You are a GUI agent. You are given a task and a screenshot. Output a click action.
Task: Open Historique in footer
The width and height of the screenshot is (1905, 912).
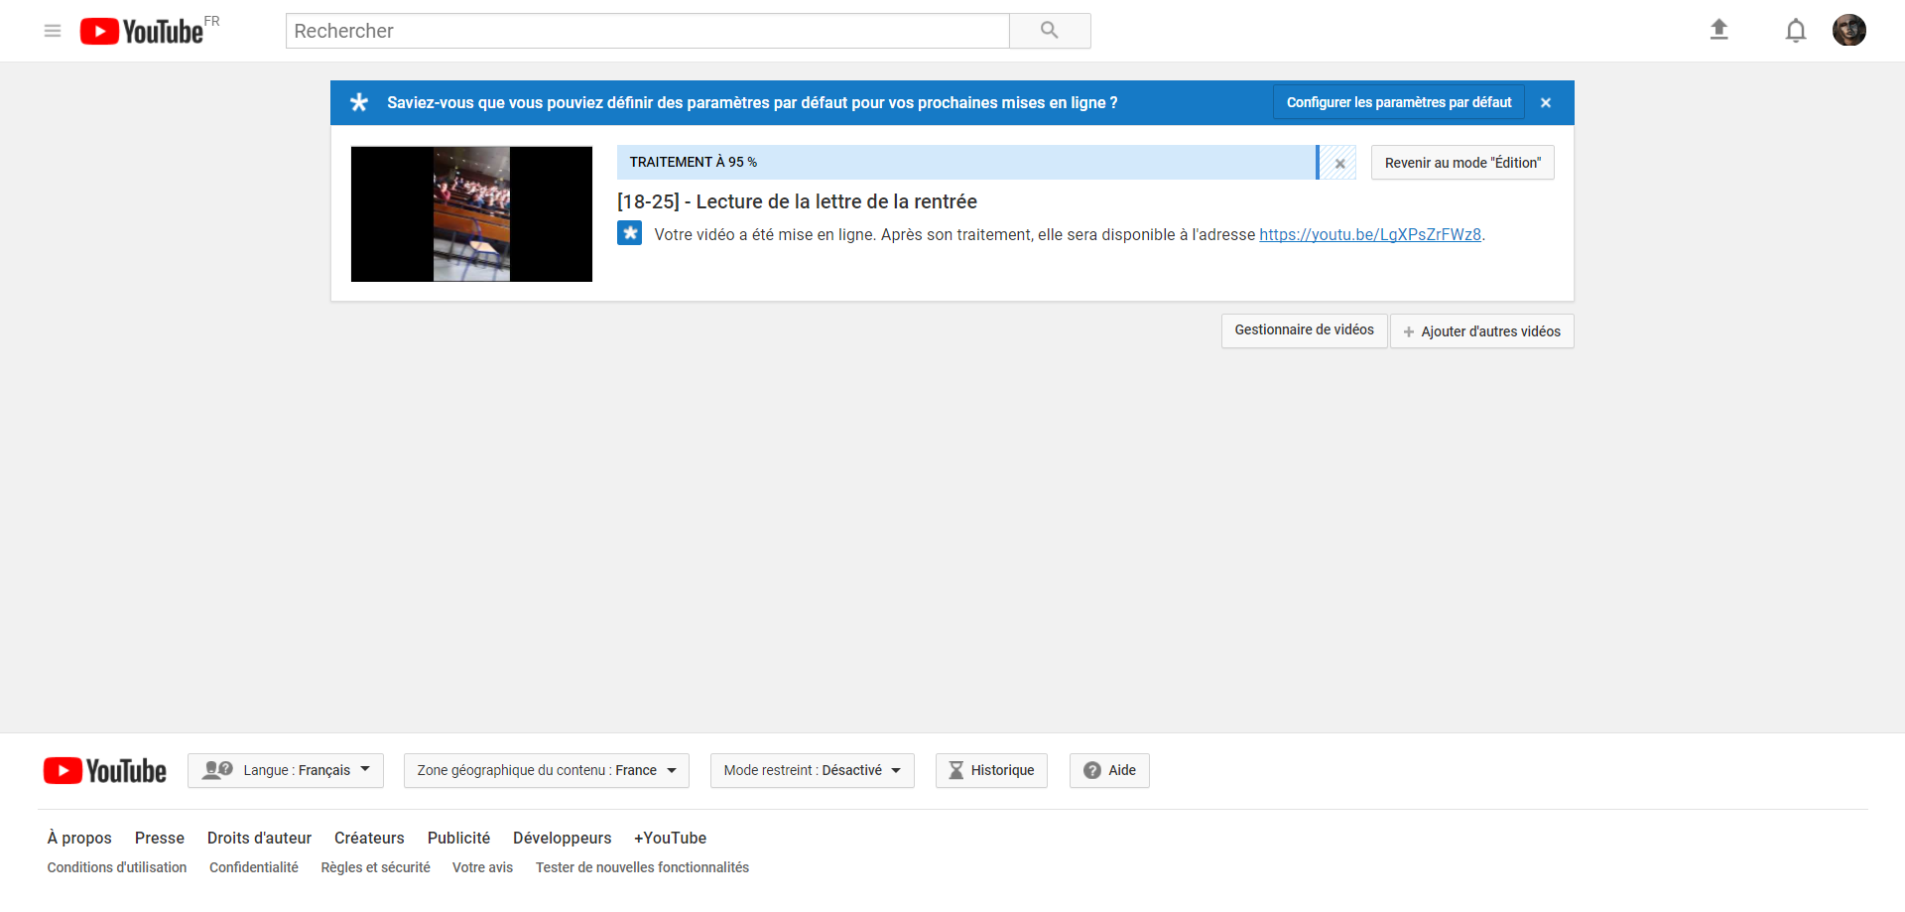click(991, 771)
